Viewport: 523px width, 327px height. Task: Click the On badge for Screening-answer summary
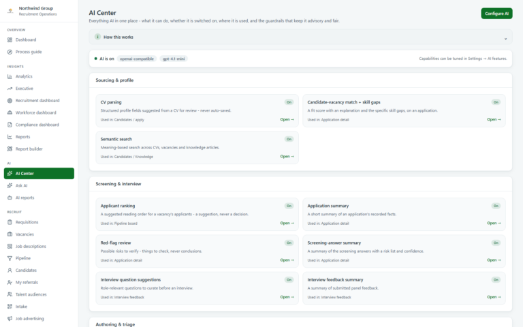496,243
